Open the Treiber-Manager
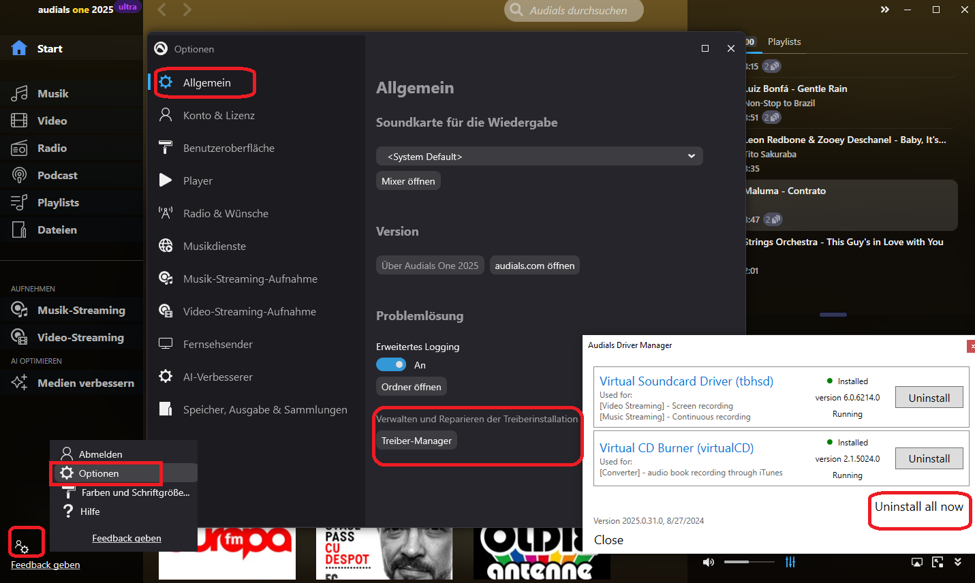Screen dimensions: 975x583 (x=416, y=440)
